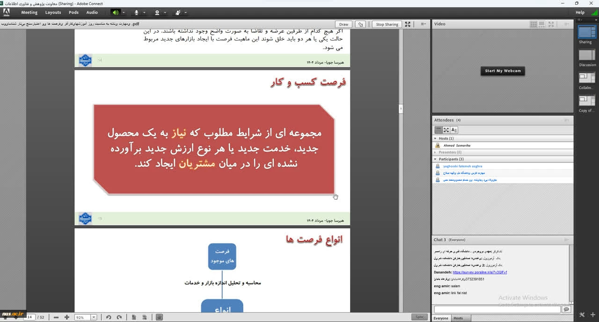Click the Stop Sharing button
The height and width of the screenshot is (322, 599).
pos(387,24)
